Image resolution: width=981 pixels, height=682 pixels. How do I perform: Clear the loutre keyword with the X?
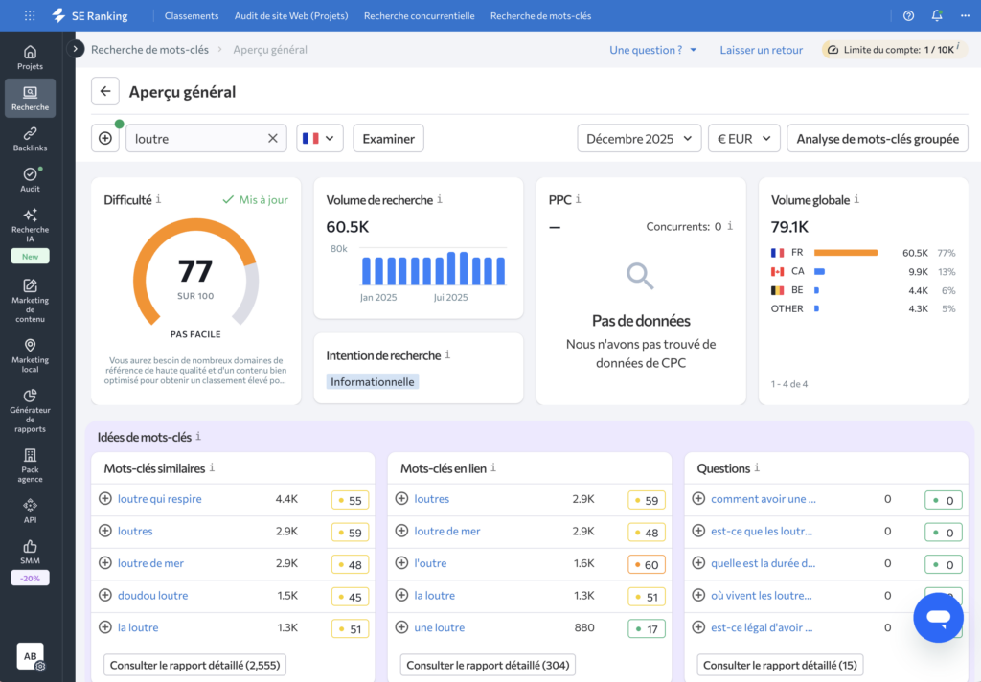(273, 138)
